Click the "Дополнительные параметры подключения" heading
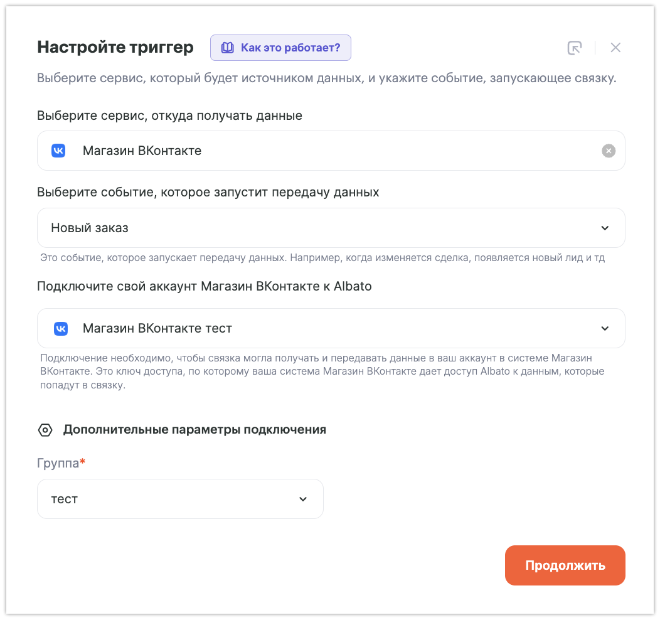Viewport: 660px width, 620px height. pyautogui.click(x=194, y=430)
